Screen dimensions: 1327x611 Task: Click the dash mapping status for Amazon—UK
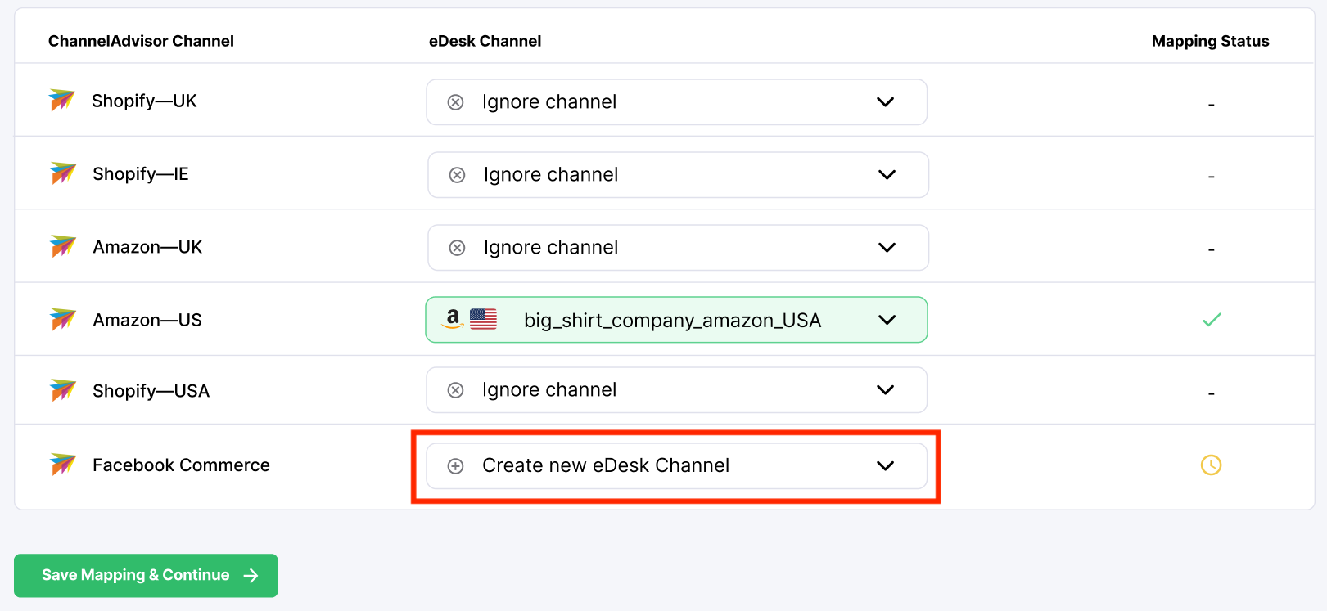point(1211,249)
